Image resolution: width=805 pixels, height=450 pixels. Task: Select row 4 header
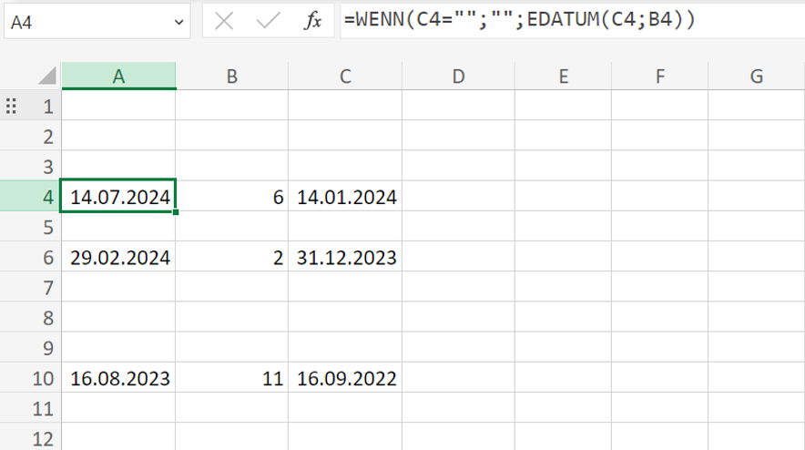[31, 196]
